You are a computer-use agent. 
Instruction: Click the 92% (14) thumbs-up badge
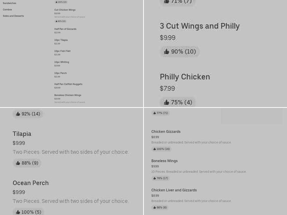28,114
